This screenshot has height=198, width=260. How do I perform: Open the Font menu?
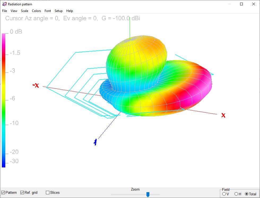[x=47, y=11]
